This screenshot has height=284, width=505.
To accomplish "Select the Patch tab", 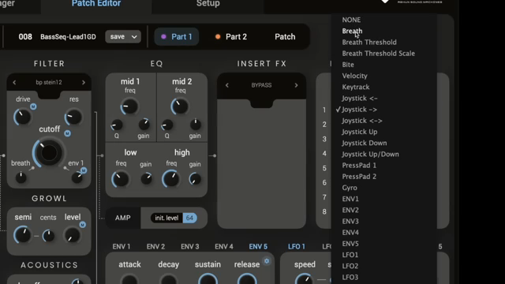I will [285, 37].
